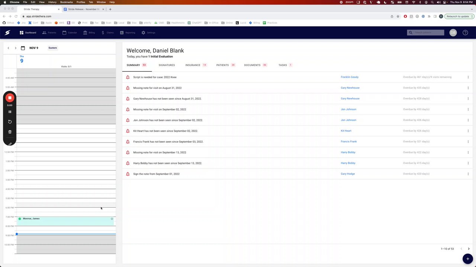This screenshot has width=476, height=267.
Task: Switch to the Patients tab under the welcome heading
Action: pos(226,65)
